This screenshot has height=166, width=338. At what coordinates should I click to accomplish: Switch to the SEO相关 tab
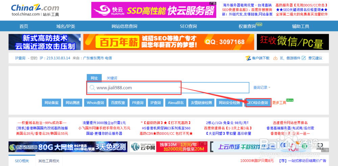(x=22, y=161)
